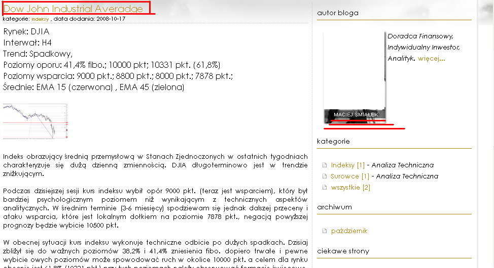Screen dimensions: 494x268
Task: Click the date 'data dodania: 2008-10-17'
Action: [x=89, y=19]
